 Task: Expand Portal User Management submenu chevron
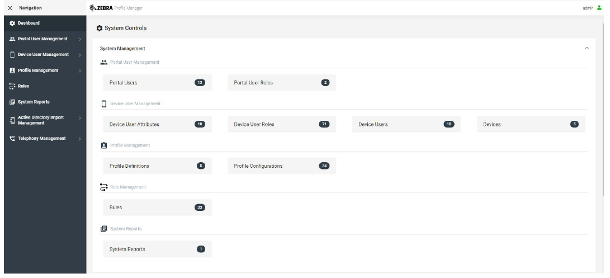click(x=80, y=39)
